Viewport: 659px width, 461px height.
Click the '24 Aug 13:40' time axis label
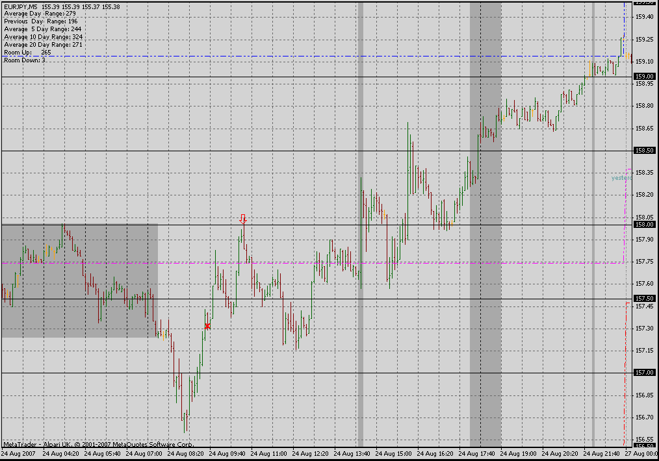[x=352, y=454]
